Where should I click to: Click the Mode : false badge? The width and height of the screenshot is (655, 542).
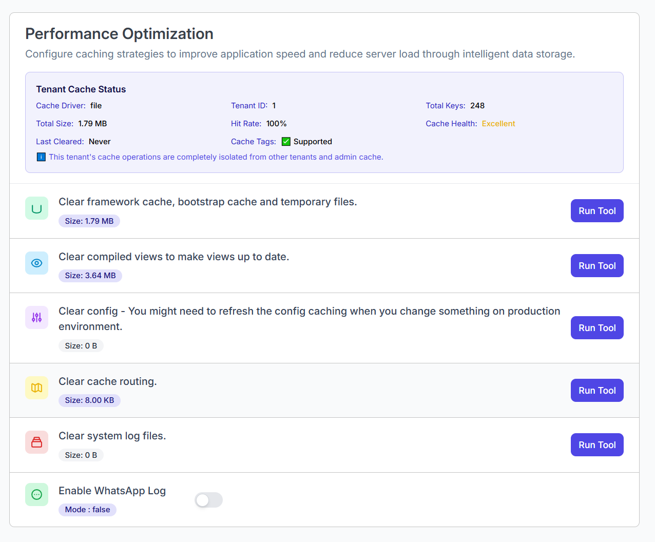tap(87, 510)
